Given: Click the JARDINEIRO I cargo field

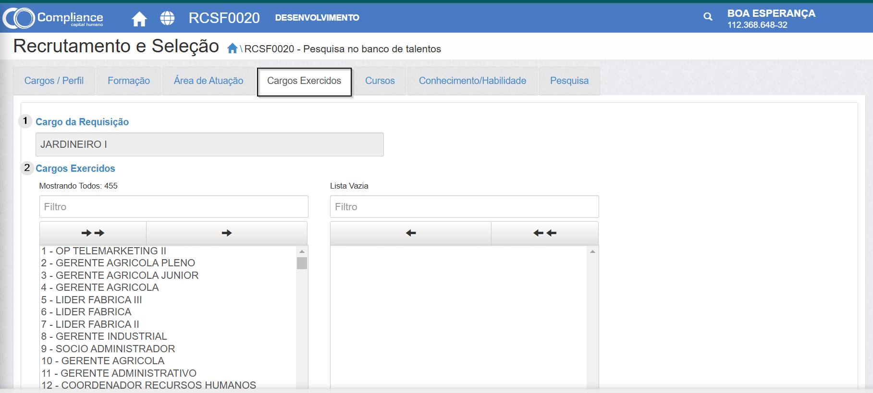Looking at the screenshot, I should pos(209,144).
